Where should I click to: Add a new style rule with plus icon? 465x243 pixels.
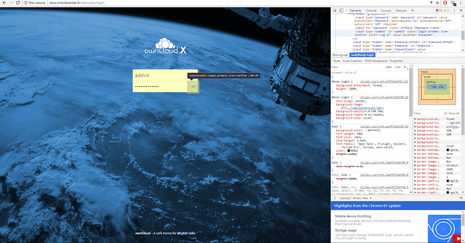[x=405, y=67]
